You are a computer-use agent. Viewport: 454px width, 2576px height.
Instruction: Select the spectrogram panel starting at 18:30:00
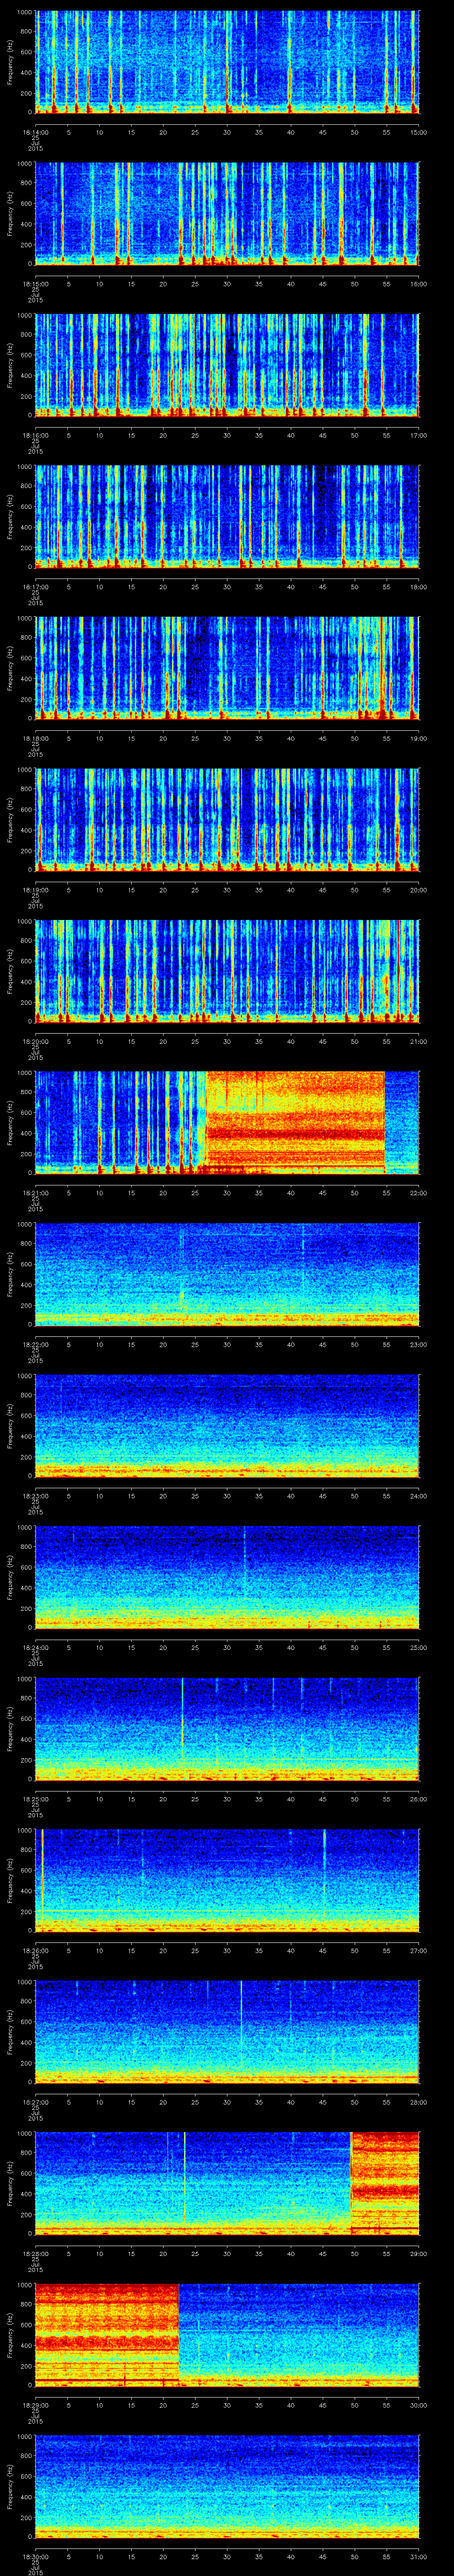click(x=227, y=2486)
